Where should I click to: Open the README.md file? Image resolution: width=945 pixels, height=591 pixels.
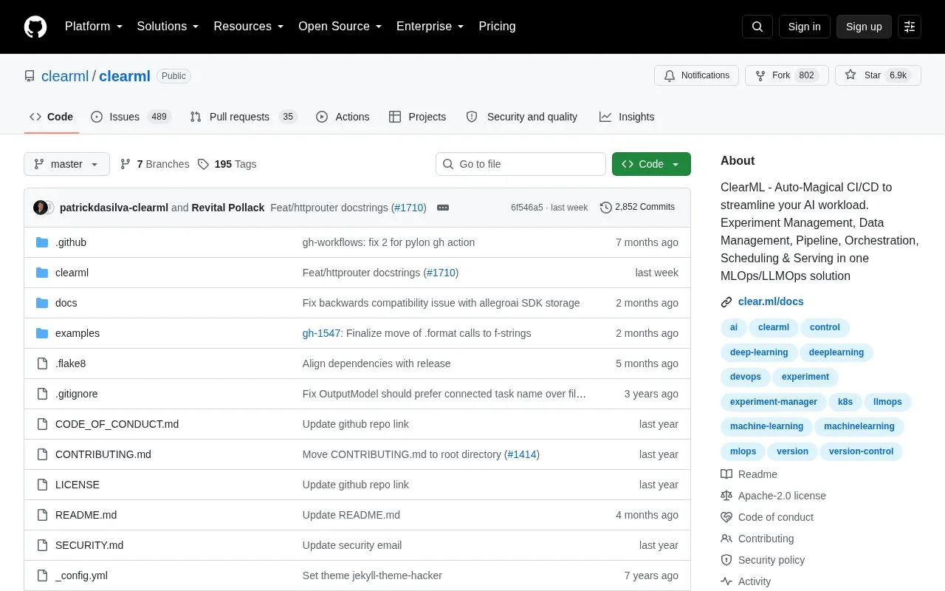86,515
